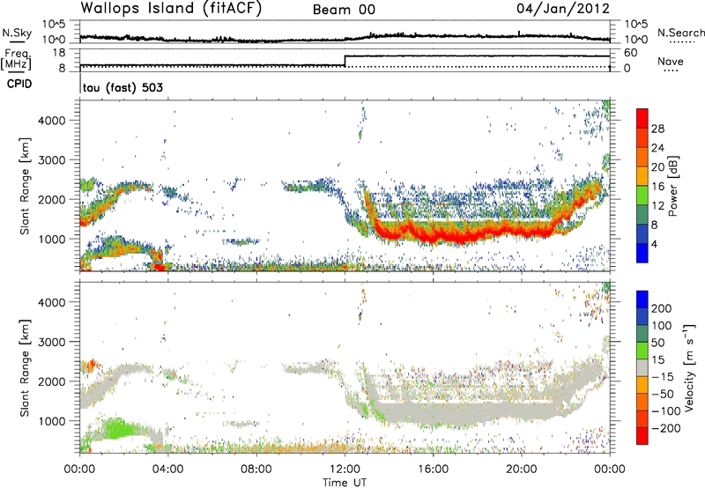Click the "24" label on Power colorbar

[x=657, y=148]
